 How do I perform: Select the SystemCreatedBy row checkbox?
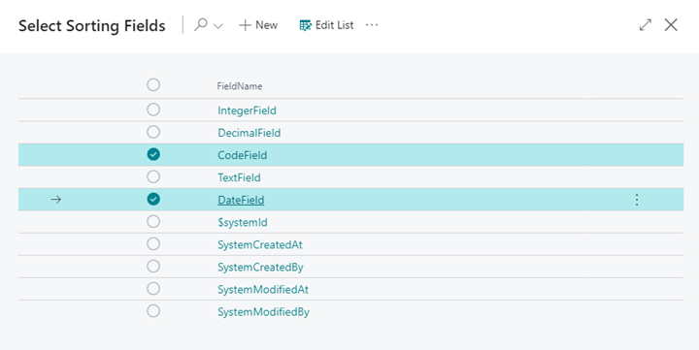[153, 267]
